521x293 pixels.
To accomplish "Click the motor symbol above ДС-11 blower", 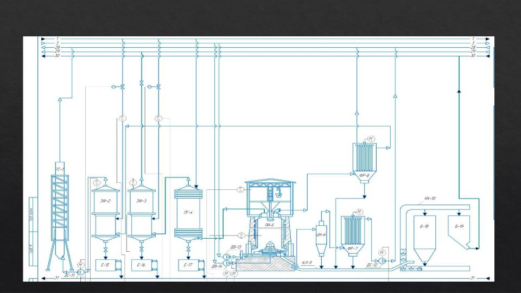I will point(80,265).
